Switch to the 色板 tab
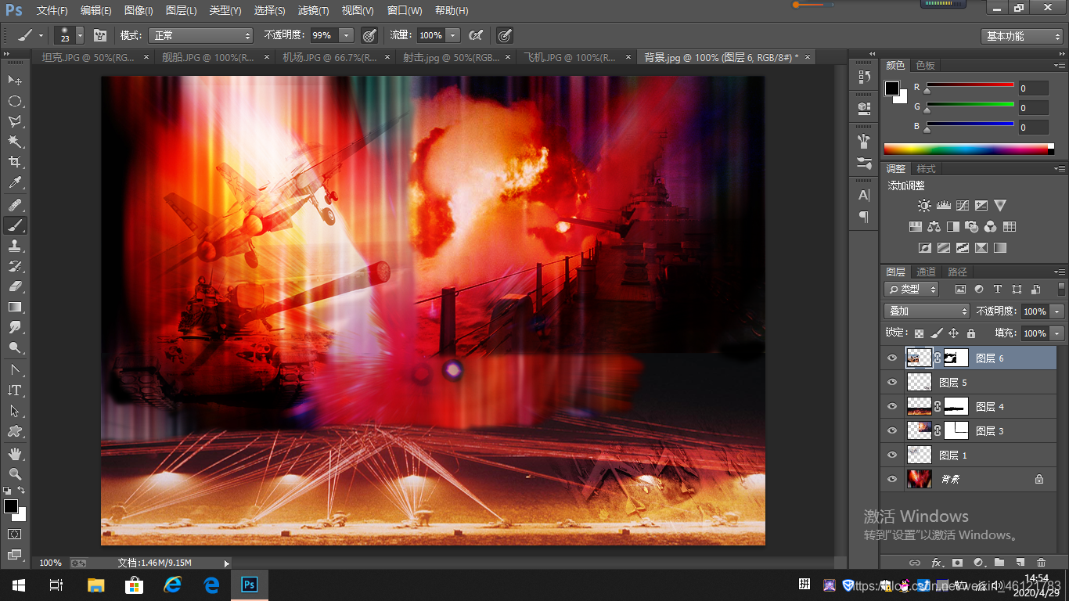 pyautogui.click(x=926, y=65)
